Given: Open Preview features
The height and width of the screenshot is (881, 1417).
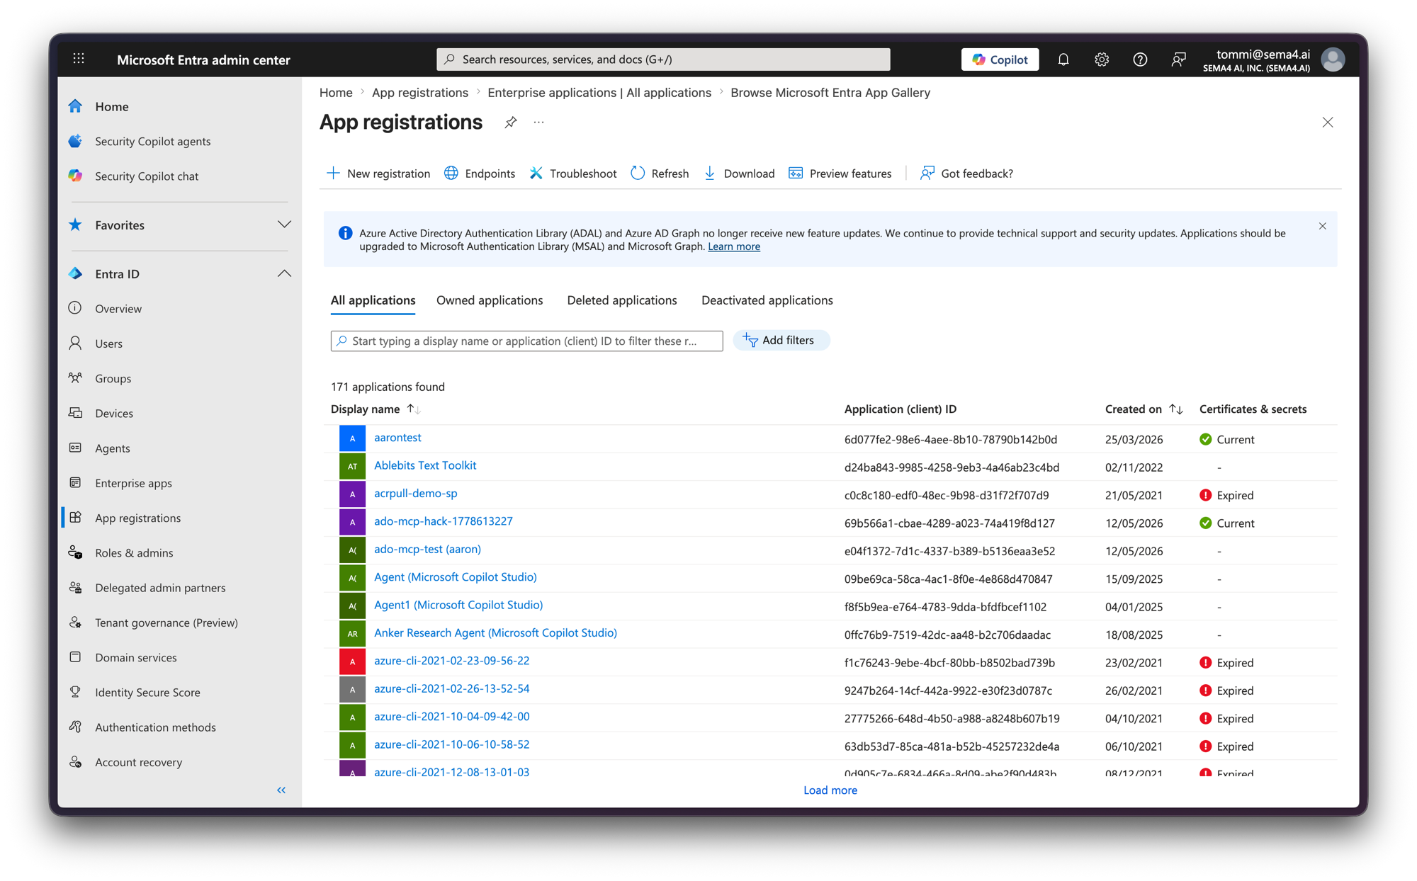Looking at the screenshot, I should (840, 174).
